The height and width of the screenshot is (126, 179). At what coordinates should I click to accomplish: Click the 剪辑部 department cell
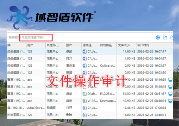(51, 108)
